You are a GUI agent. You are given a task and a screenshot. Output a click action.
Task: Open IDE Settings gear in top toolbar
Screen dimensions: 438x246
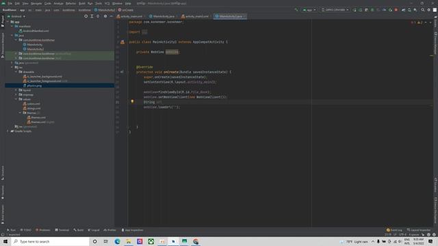pos(429,10)
